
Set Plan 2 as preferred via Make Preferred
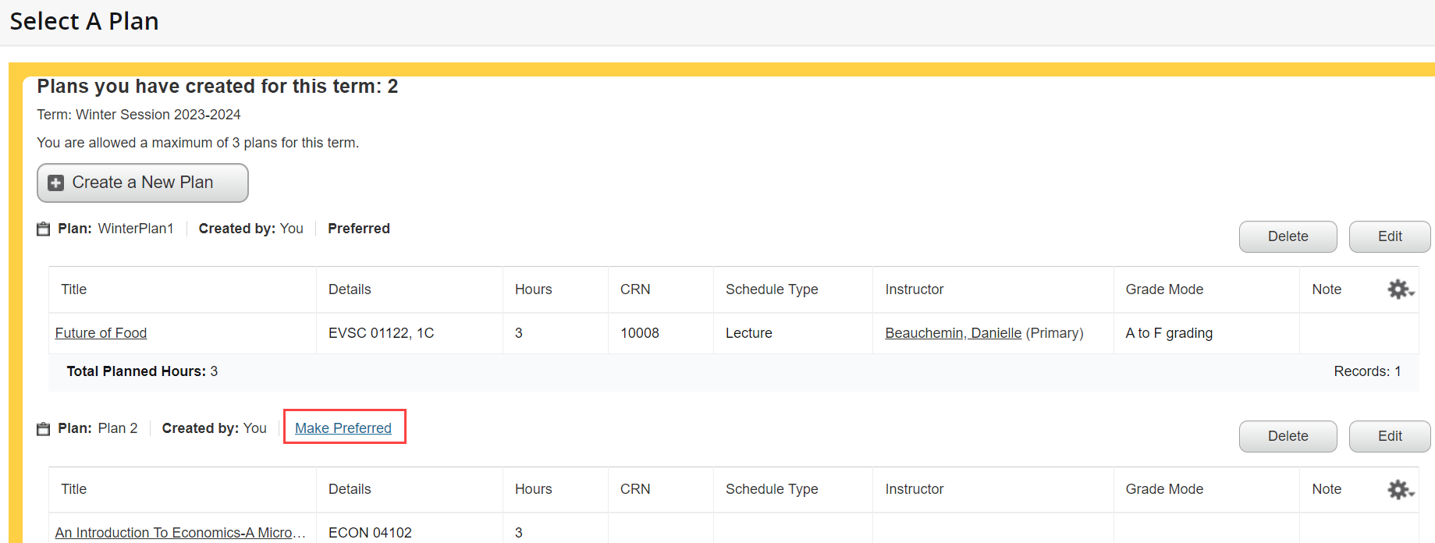click(x=343, y=428)
